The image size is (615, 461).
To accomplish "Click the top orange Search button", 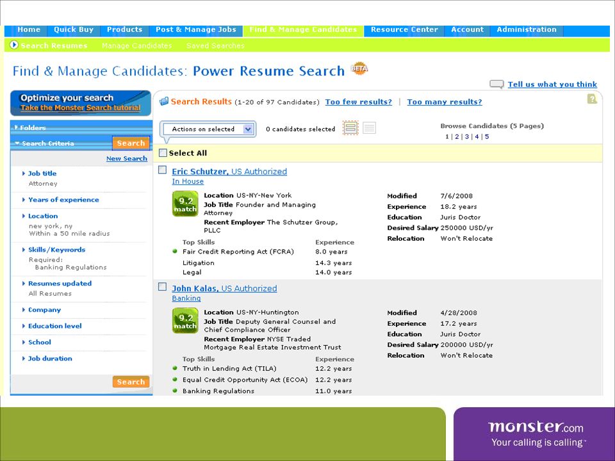I will click(131, 143).
